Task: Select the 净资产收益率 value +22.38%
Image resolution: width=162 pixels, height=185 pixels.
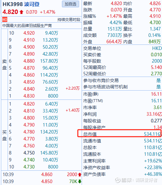Action: (153, 168)
